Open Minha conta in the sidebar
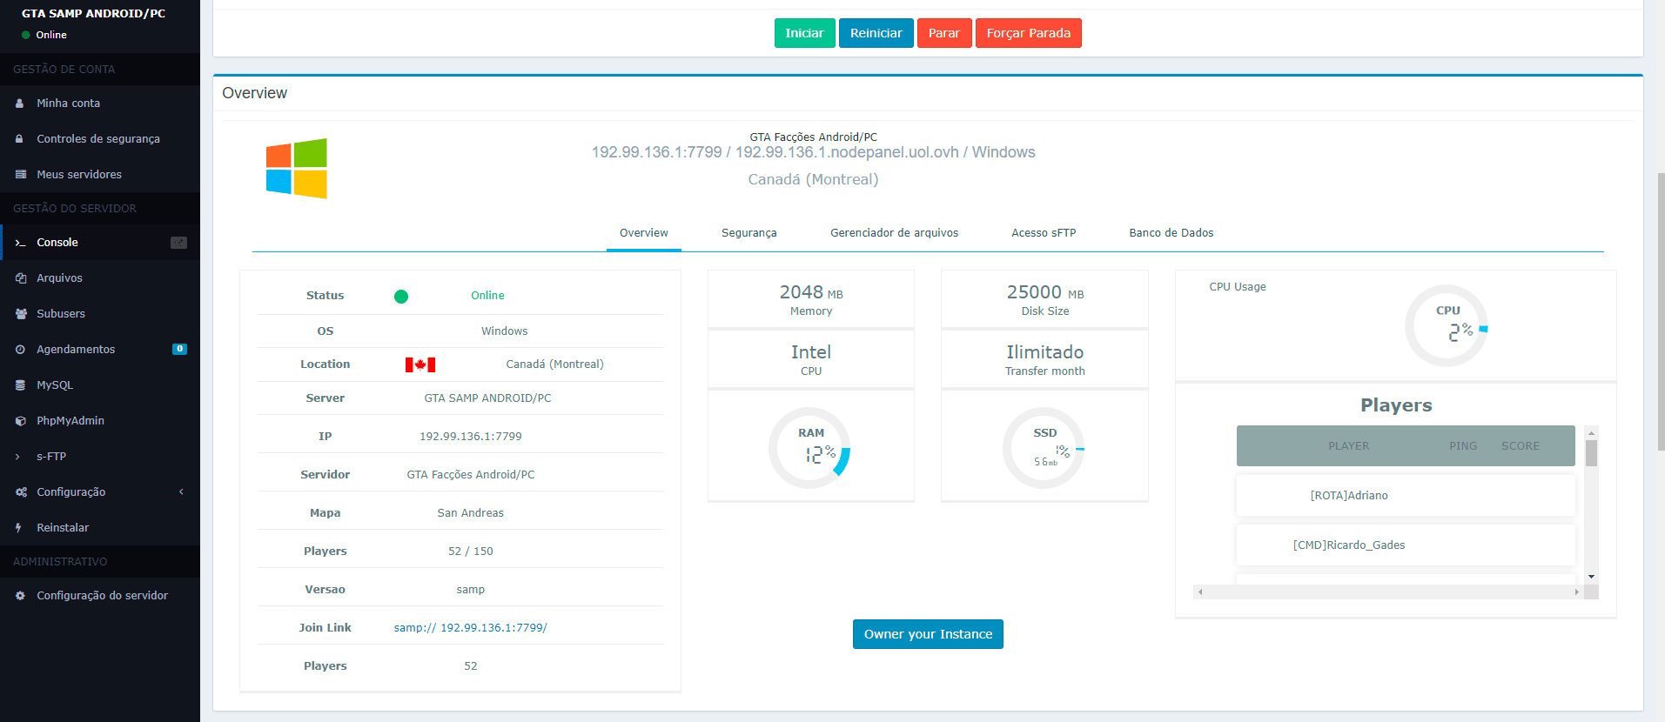 100,104
